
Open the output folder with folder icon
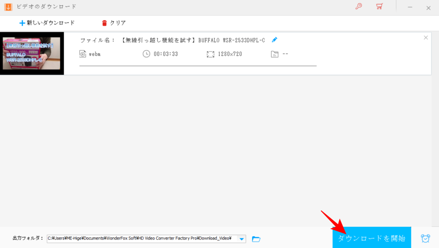click(256, 239)
